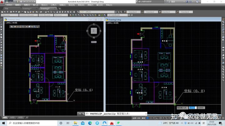Click the keyword search input in title bar

151,2
